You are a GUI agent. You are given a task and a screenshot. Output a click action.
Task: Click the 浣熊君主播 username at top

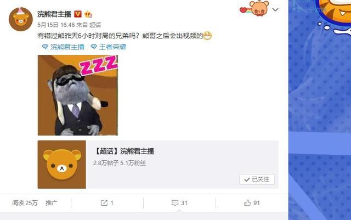tap(54, 14)
